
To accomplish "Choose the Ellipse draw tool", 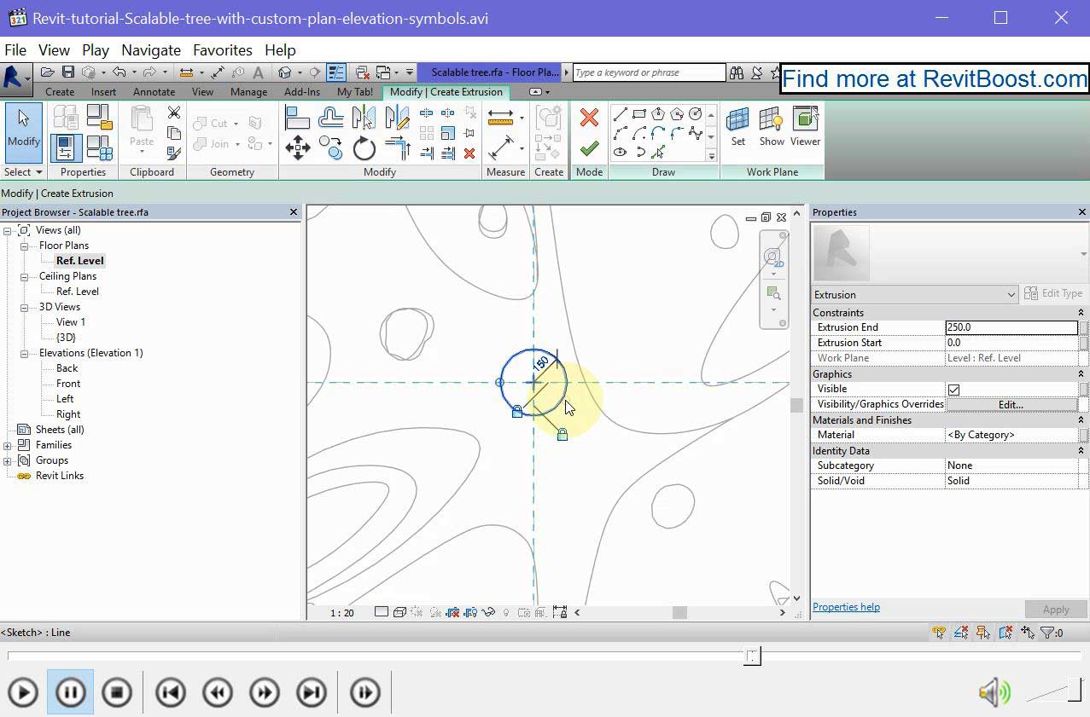I will pyautogui.click(x=621, y=153).
